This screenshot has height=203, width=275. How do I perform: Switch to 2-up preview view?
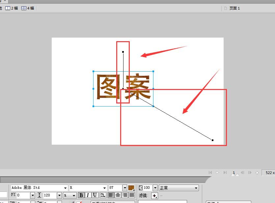[12, 8]
